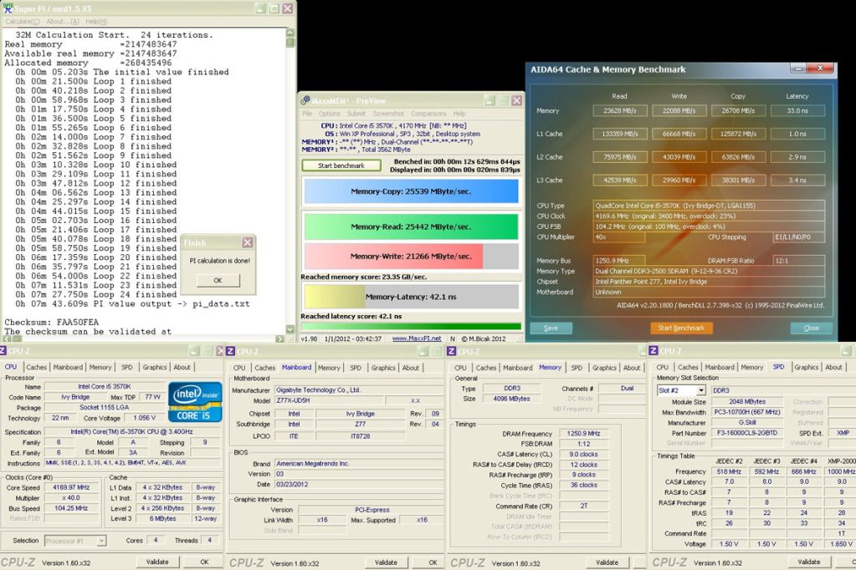The image size is (856, 570).
Task: Open MaxxMEM File menu
Action: [307, 114]
